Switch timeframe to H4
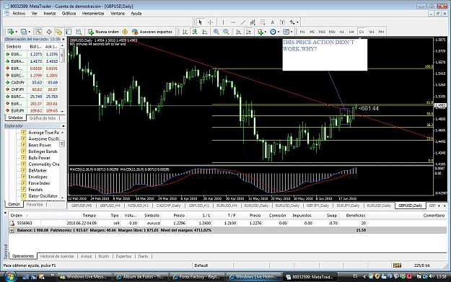451x282 pixels. pos(351,32)
